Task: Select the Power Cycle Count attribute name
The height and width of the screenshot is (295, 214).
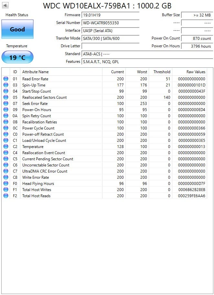Action: point(38,128)
